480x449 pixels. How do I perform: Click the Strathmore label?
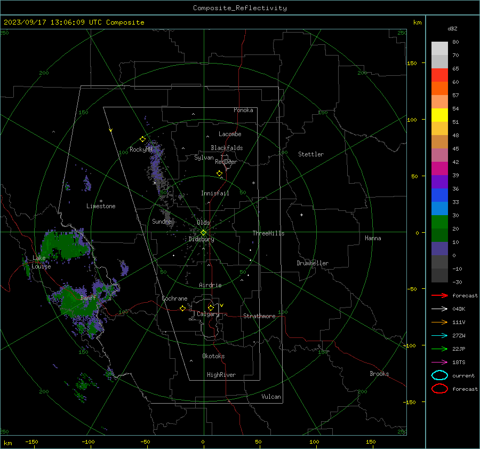tap(259, 316)
